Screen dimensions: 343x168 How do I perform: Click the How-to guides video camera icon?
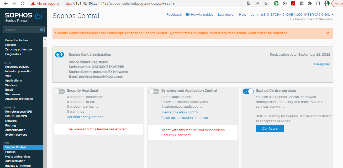(x=188, y=15)
